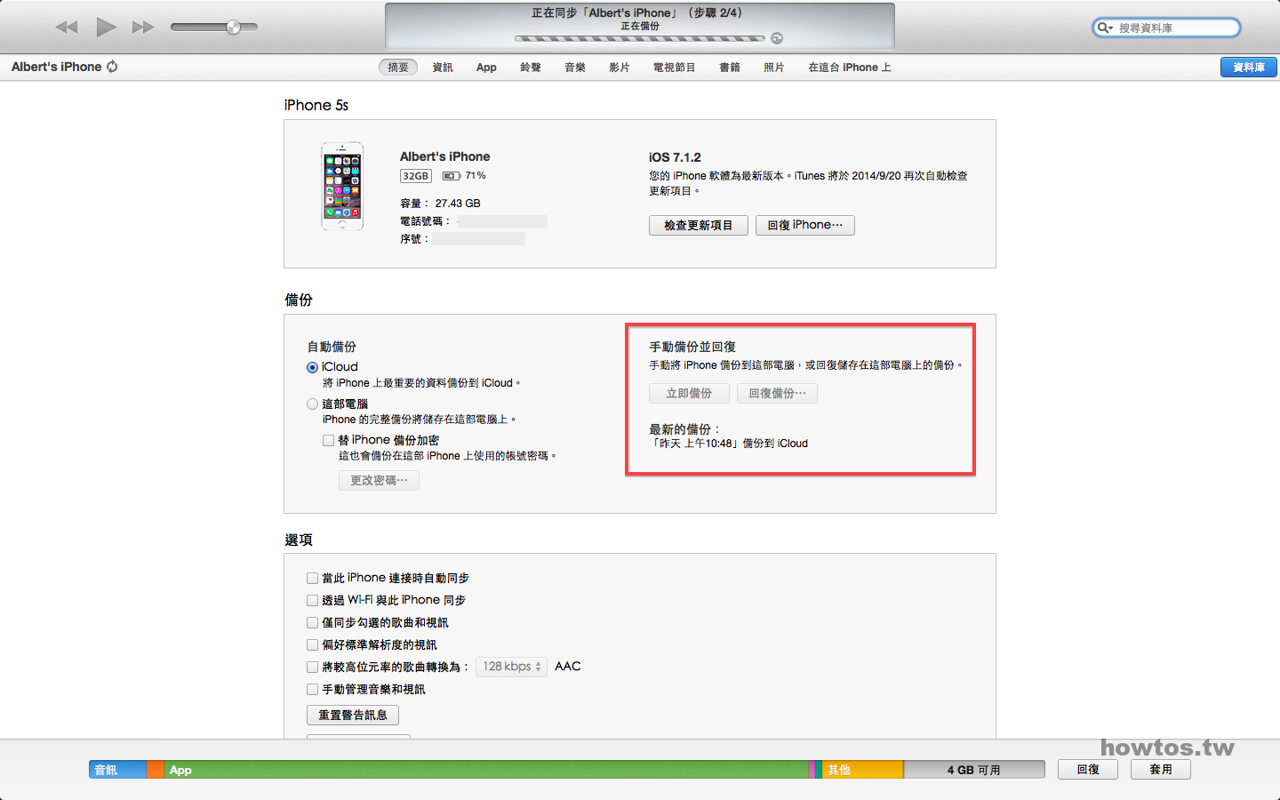The width and height of the screenshot is (1280, 800).
Task: Open the 128 kbps bitrate dropdown
Action: pos(511,667)
